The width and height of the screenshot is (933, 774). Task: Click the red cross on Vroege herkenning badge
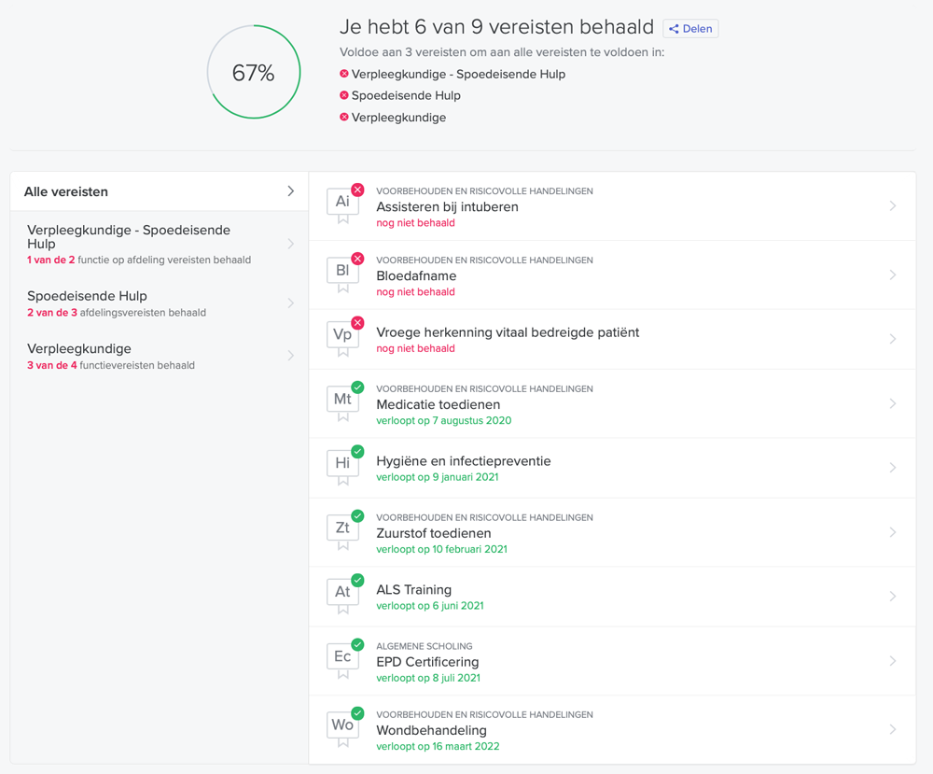358,323
